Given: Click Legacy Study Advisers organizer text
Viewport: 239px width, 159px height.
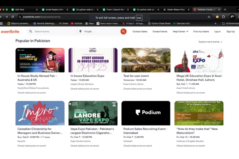Looking at the screenshot, I should coord(82,84).
